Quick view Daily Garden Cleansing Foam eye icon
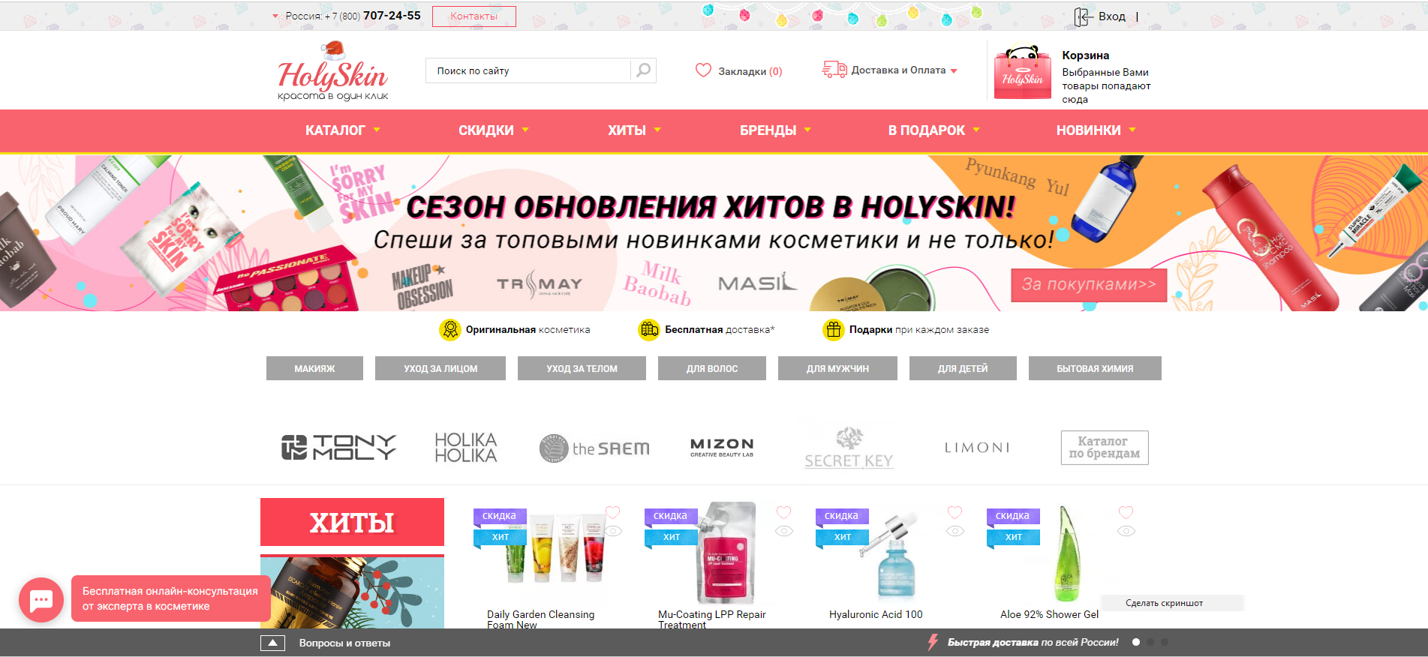 (613, 531)
